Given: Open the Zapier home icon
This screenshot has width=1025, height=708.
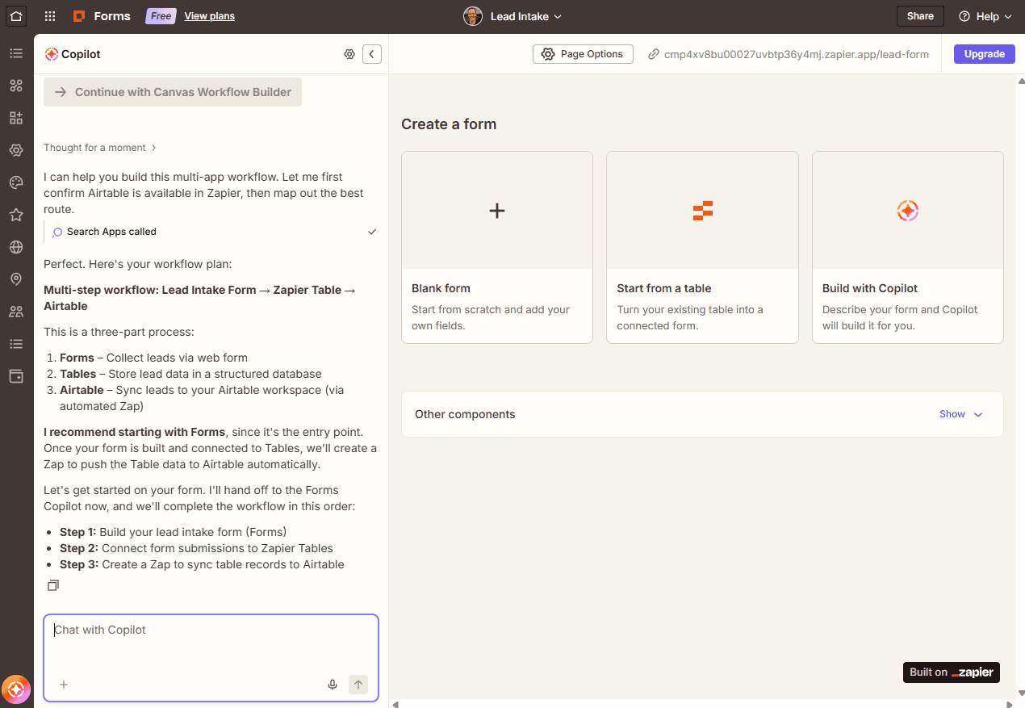Looking at the screenshot, I should pyautogui.click(x=16, y=16).
